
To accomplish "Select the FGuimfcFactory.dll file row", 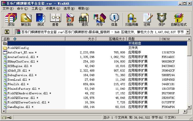I will [x=95, y=89].
